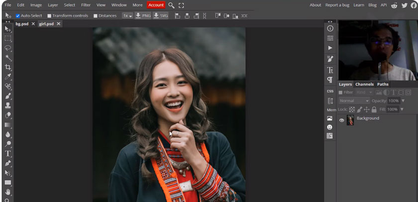418x202 pixels.
Task: Select the Hand tool
Action: coord(8,192)
